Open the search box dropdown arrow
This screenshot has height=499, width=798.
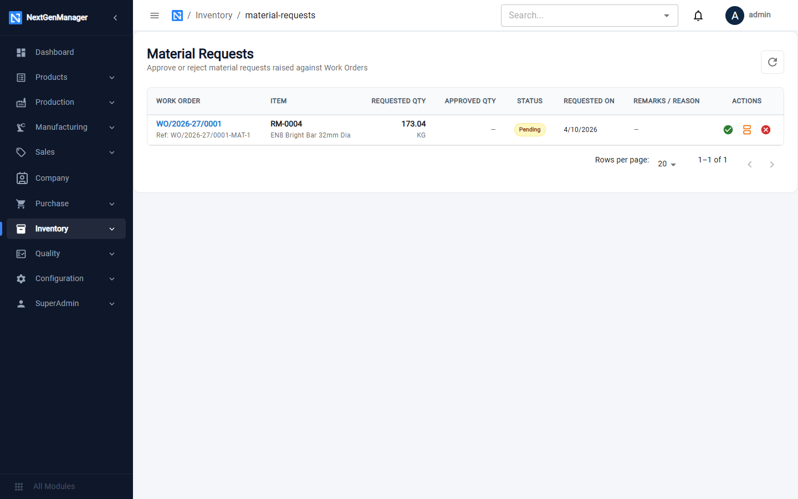[x=667, y=16]
